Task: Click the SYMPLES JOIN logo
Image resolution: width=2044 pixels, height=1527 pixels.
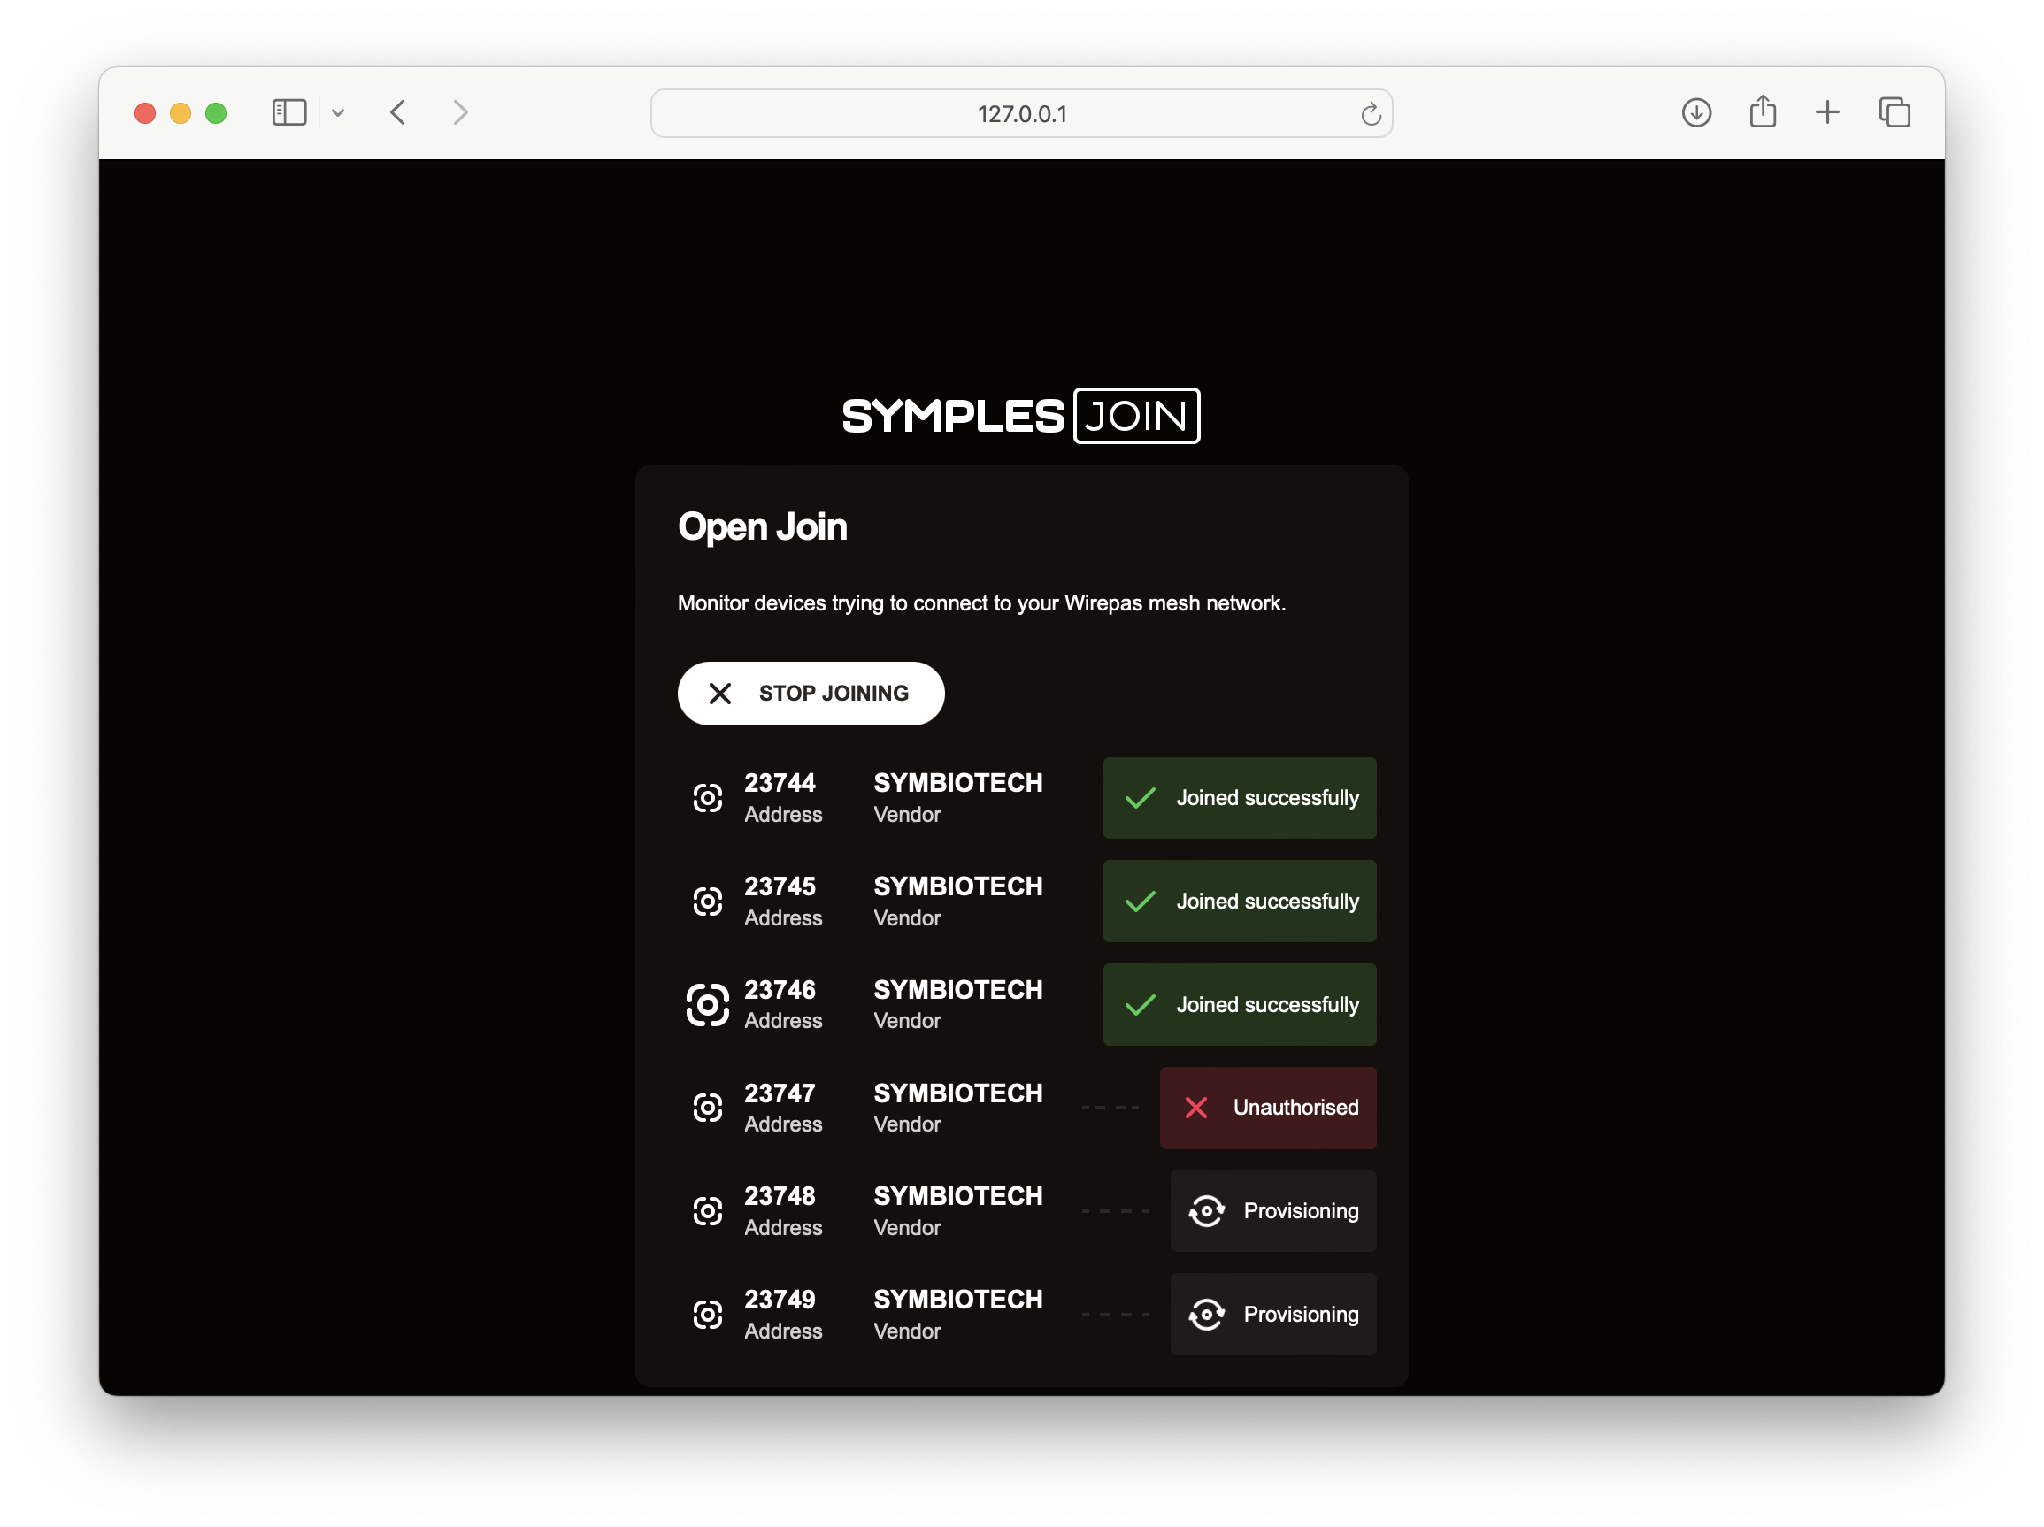Action: pos(1019,416)
